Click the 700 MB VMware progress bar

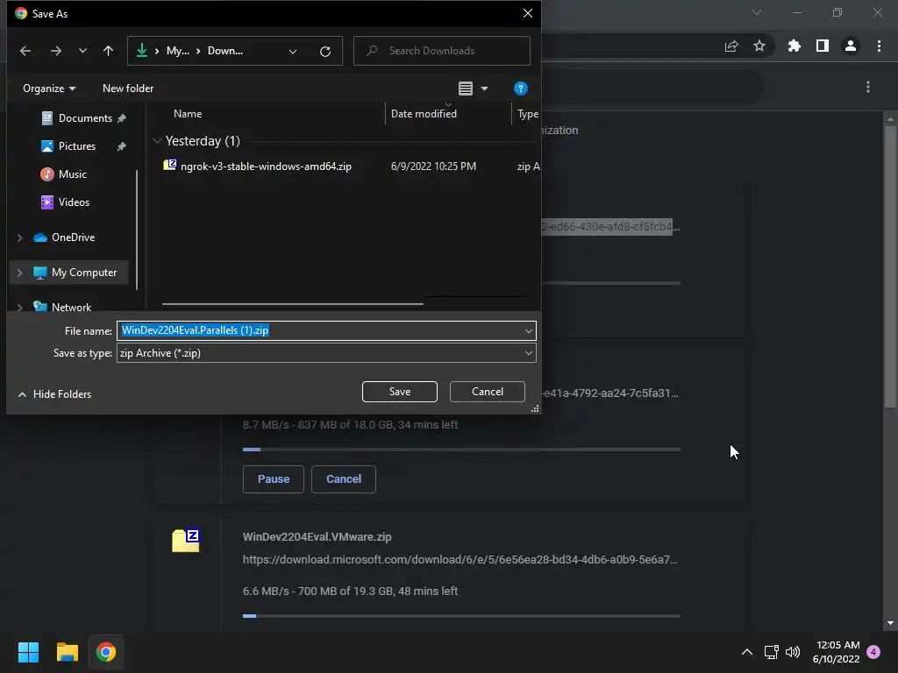click(461, 616)
